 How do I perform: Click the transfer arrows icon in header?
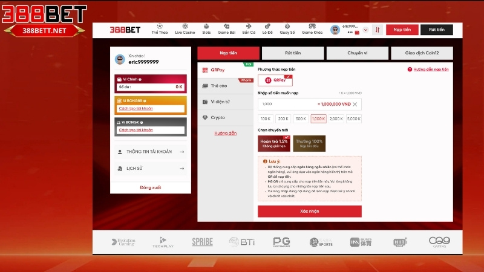pyautogui.click(x=377, y=30)
